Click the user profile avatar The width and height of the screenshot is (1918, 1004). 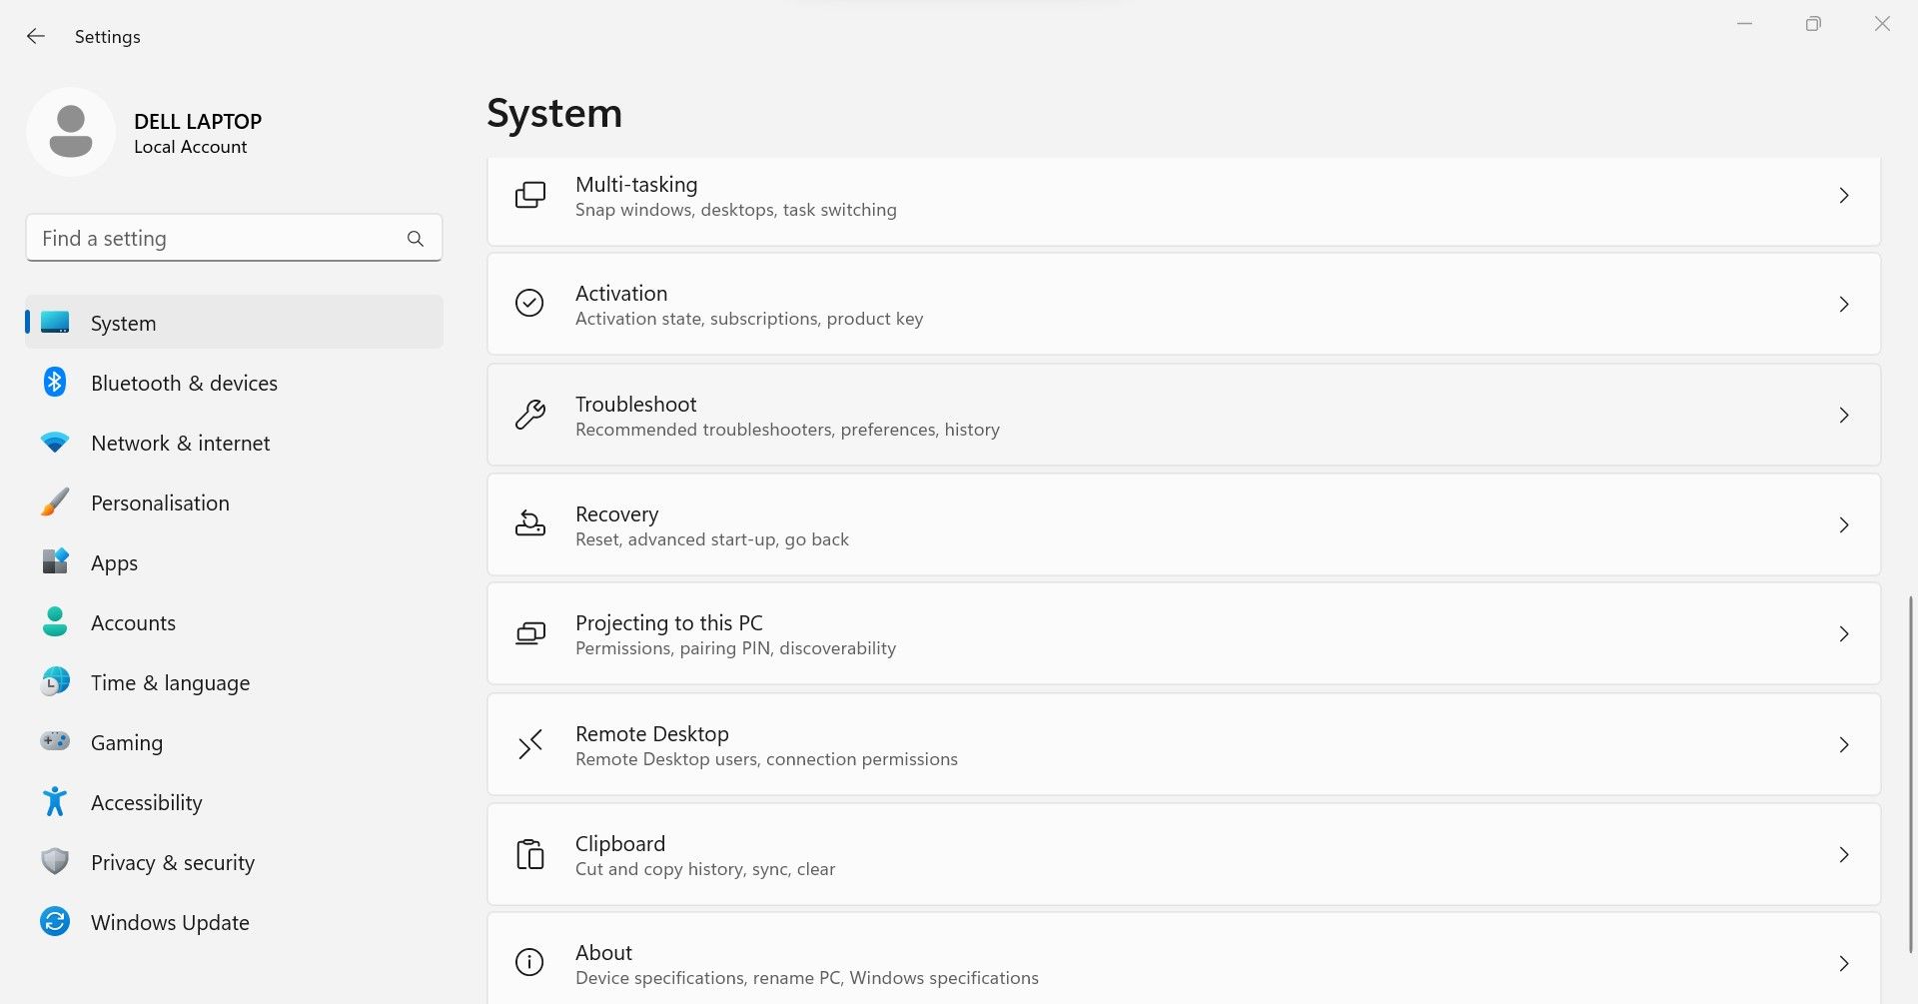point(71,132)
